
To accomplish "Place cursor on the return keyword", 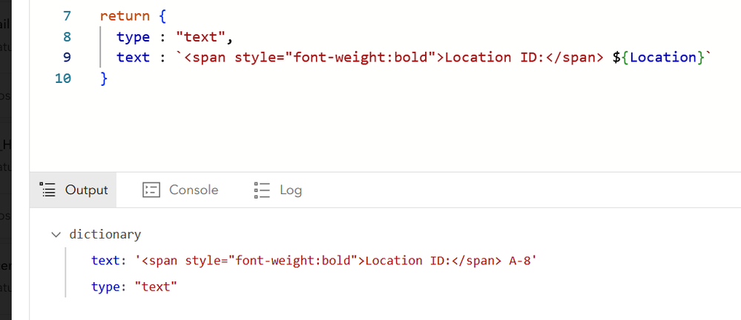I will click(x=125, y=15).
